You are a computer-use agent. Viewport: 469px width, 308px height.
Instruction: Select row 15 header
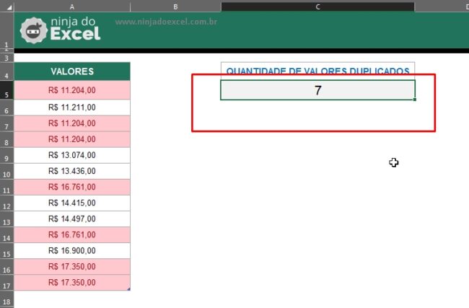click(x=6, y=250)
